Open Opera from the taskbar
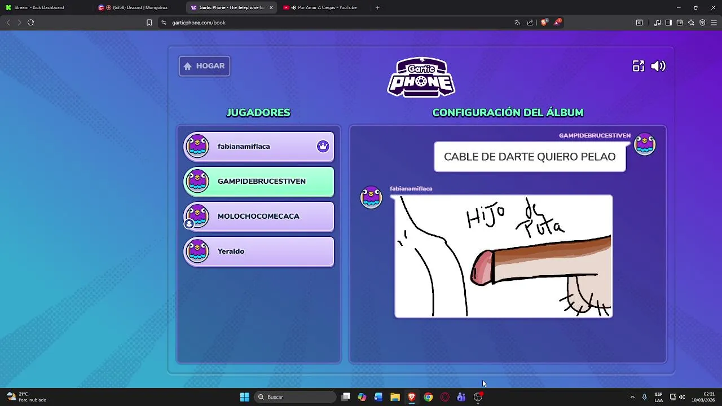 [445, 397]
